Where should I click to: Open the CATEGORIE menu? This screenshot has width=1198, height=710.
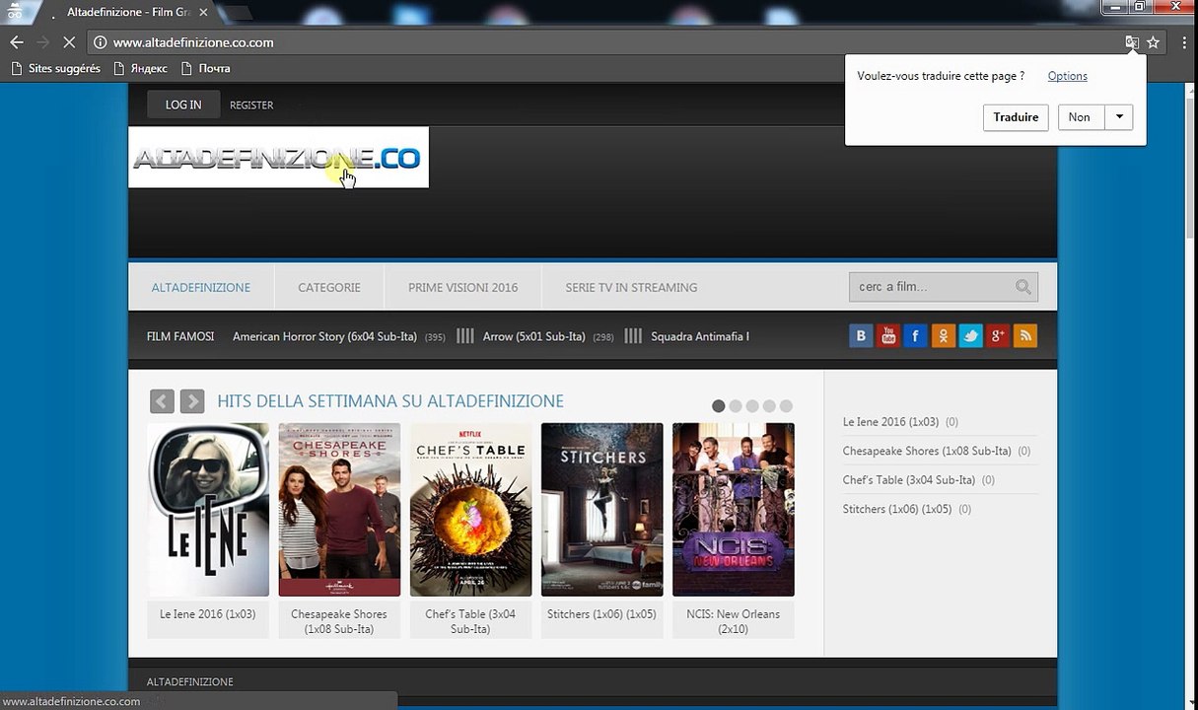click(329, 287)
